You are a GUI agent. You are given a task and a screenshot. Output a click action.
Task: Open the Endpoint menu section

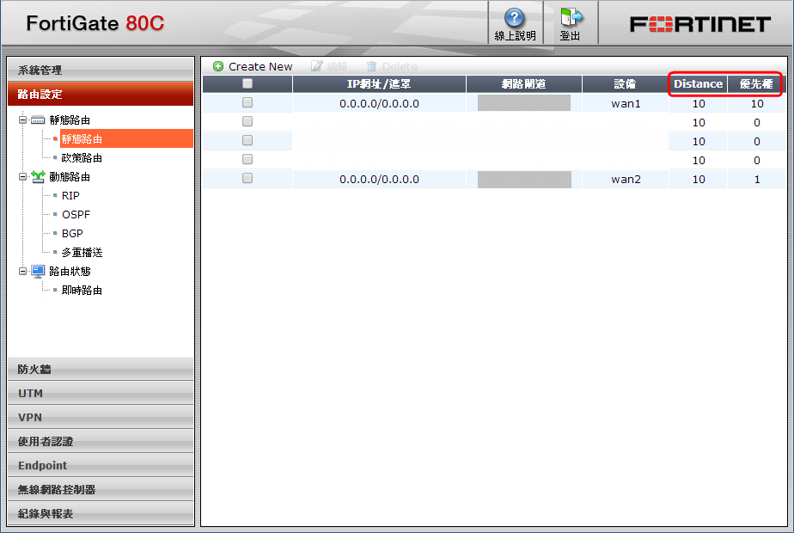pyautogui.click(x=101, y=465)
